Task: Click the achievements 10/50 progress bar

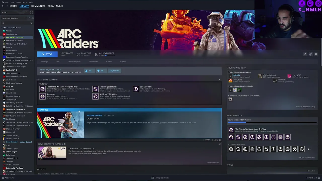Action: click(272, 122)
